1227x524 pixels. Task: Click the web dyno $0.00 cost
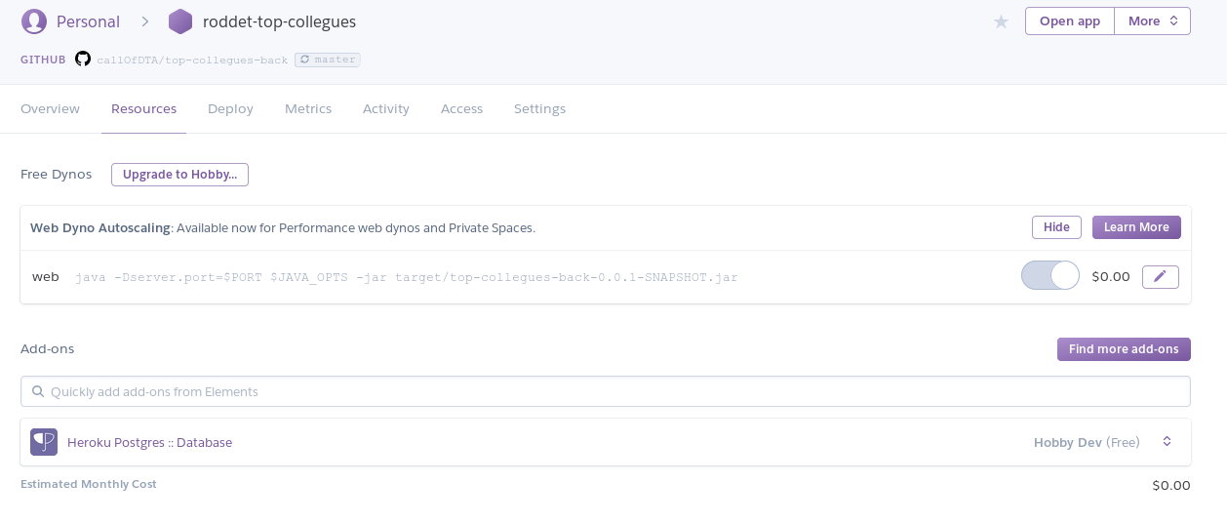click(1111, 276)
